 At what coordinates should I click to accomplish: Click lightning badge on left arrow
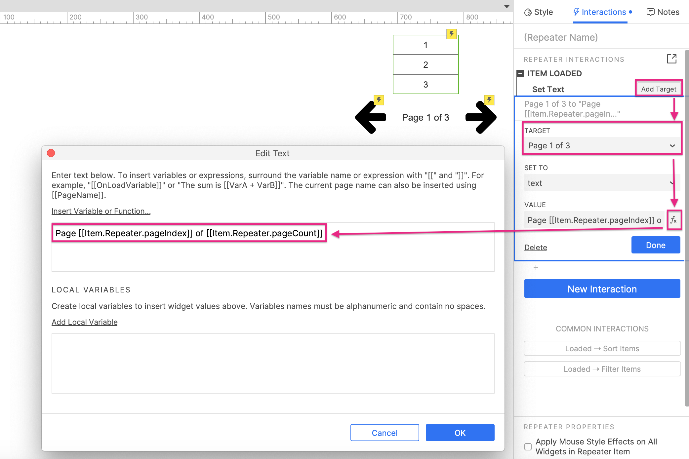(x=379, y=100)
